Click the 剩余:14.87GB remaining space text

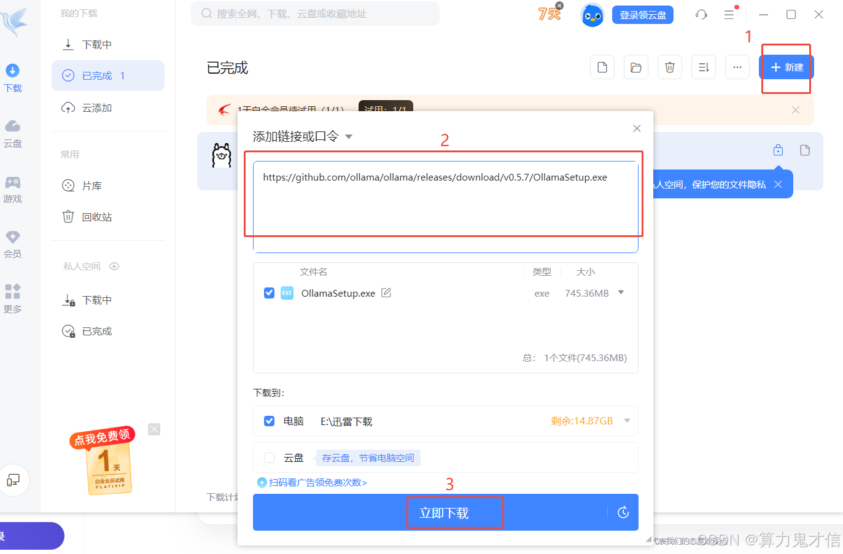pyautogui.click(x=582, y=421)
